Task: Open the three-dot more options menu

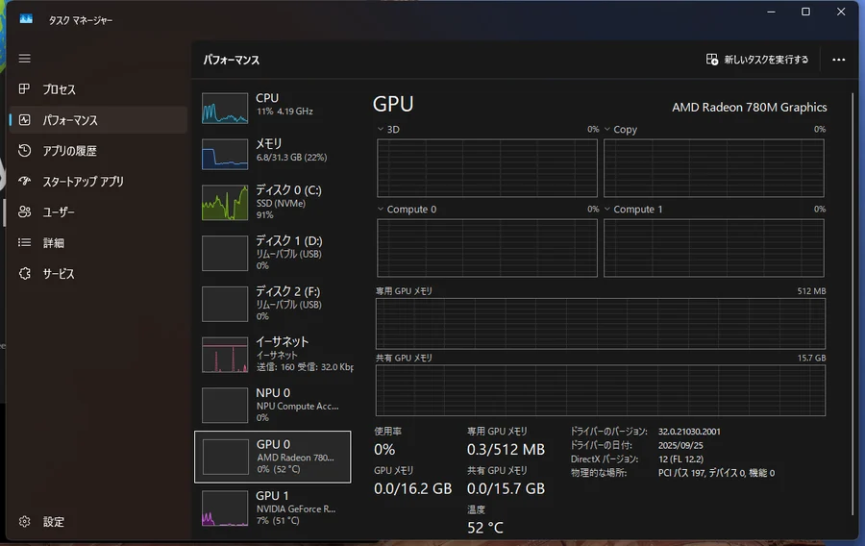Action: click(838, 60)
